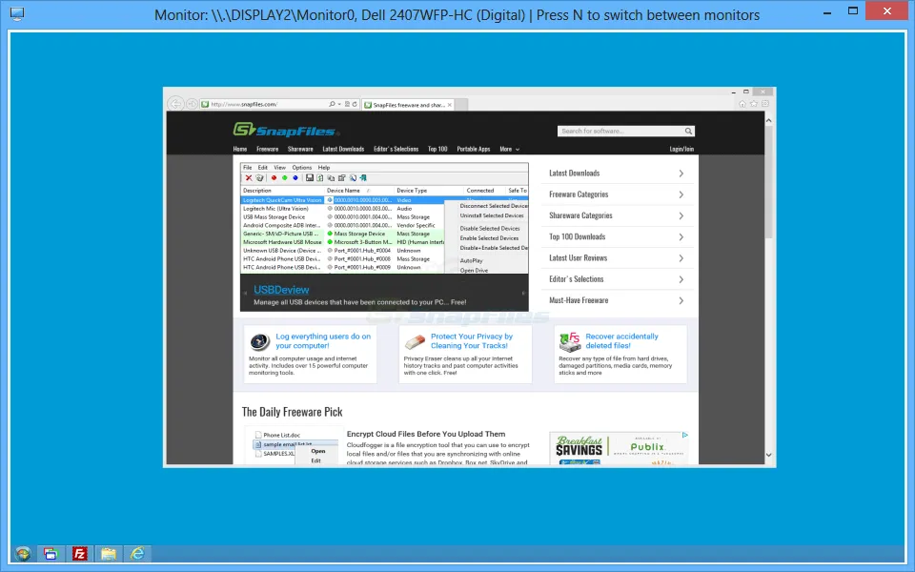Screen dimensions: 915x572
Task: Click the recovery icon beside Recover accidentally deleted
Action: coord(570,341)
